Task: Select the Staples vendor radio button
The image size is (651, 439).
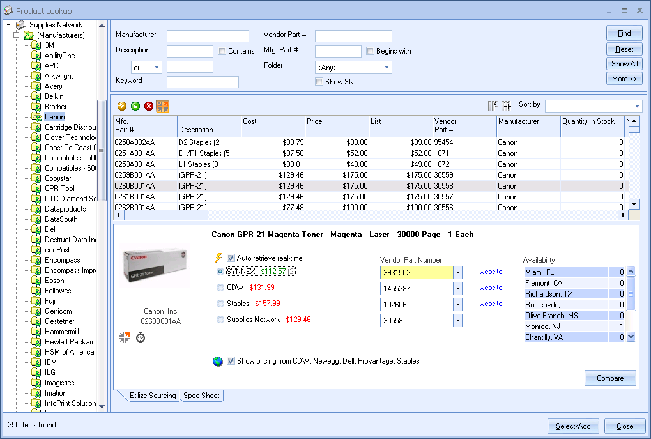Action: pyautogui.click(x=221, y=304)
